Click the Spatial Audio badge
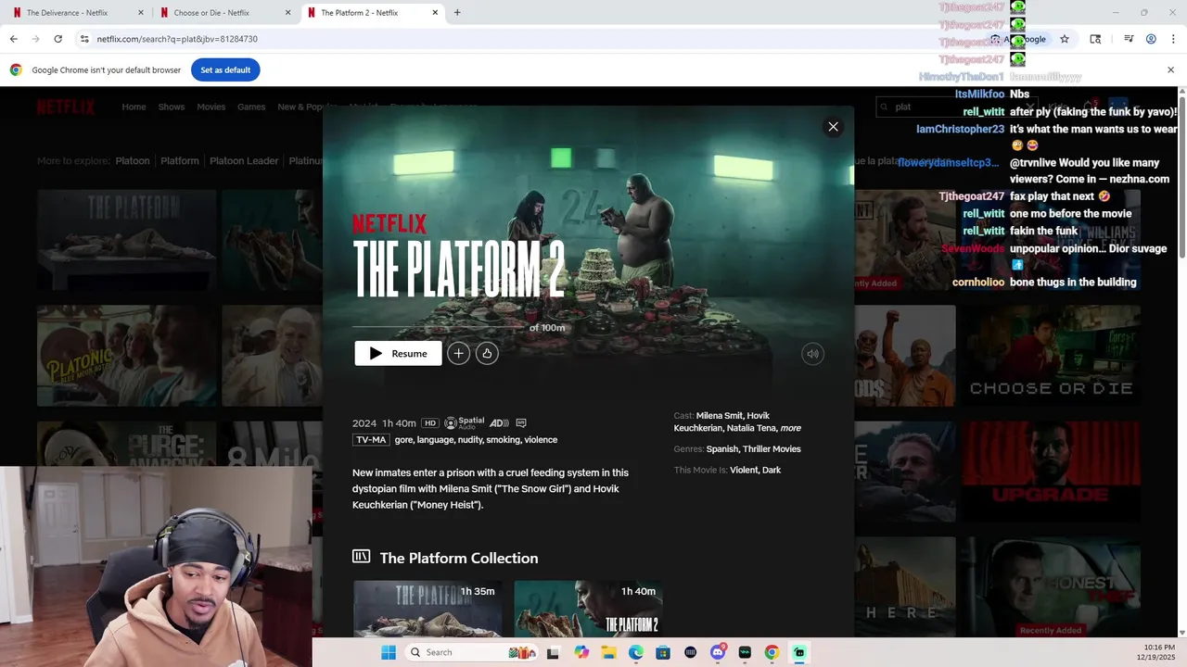1187x667 pixels. pyautogui.click(x=464, y=422)
